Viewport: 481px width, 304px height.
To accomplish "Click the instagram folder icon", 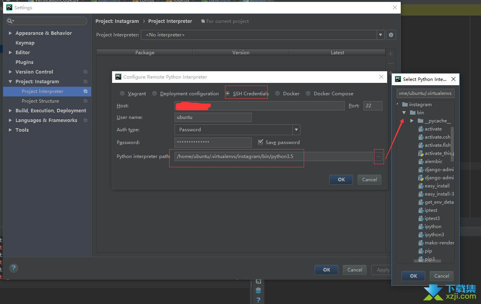I will 405,105.
